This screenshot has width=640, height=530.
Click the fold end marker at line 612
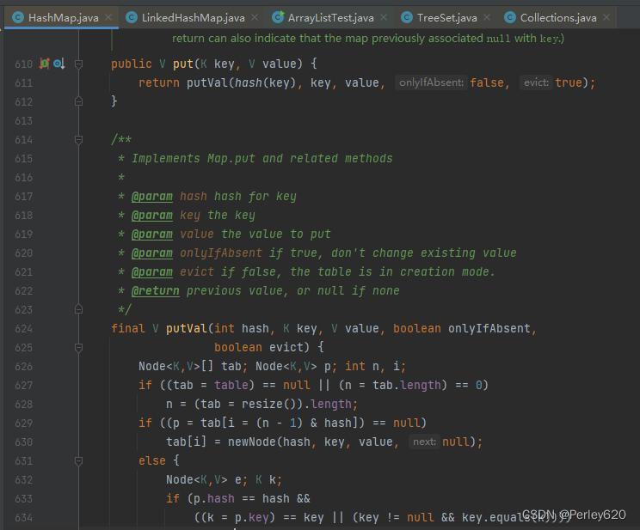pos(79,101)
